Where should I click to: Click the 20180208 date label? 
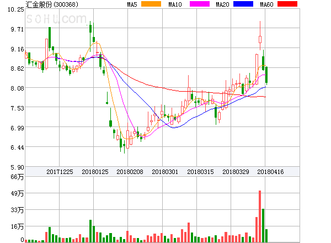pos(130,172)
